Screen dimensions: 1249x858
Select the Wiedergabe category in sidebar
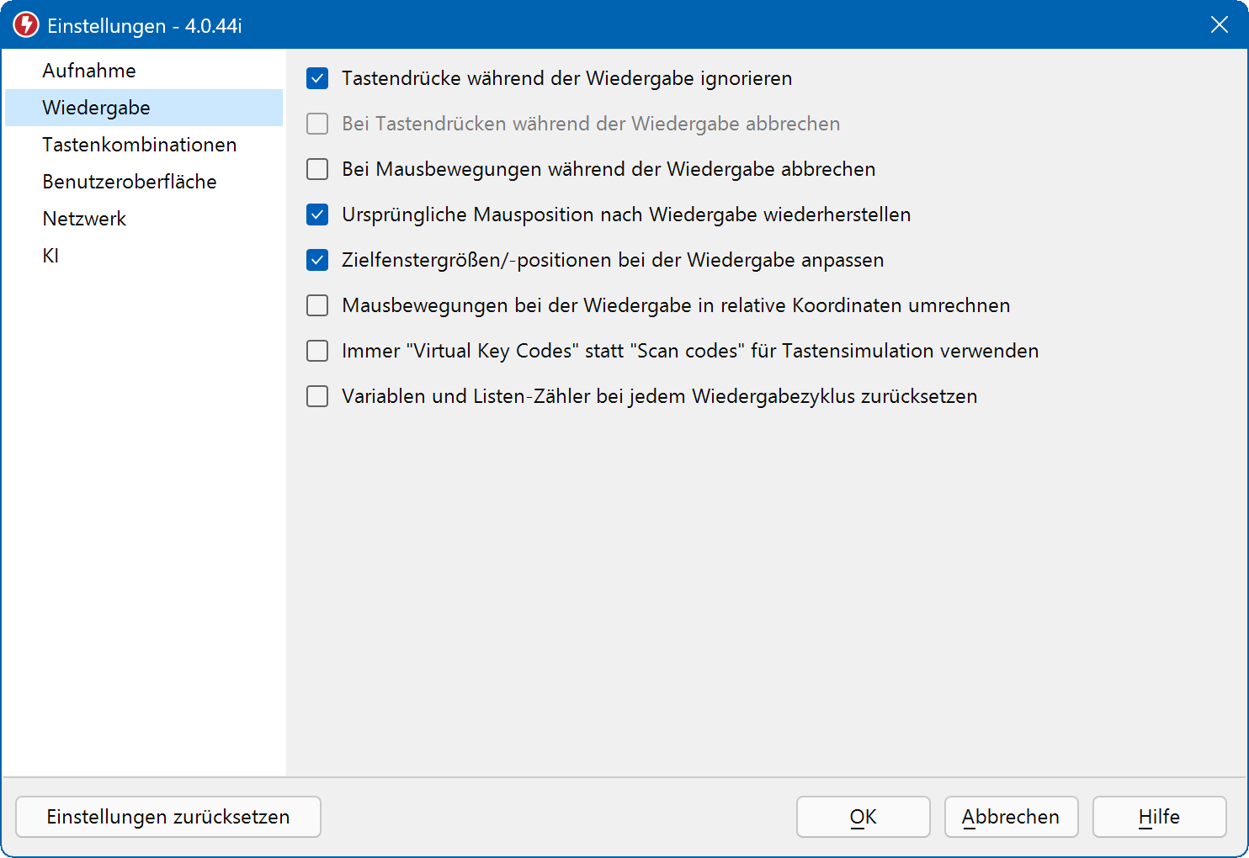96,108
